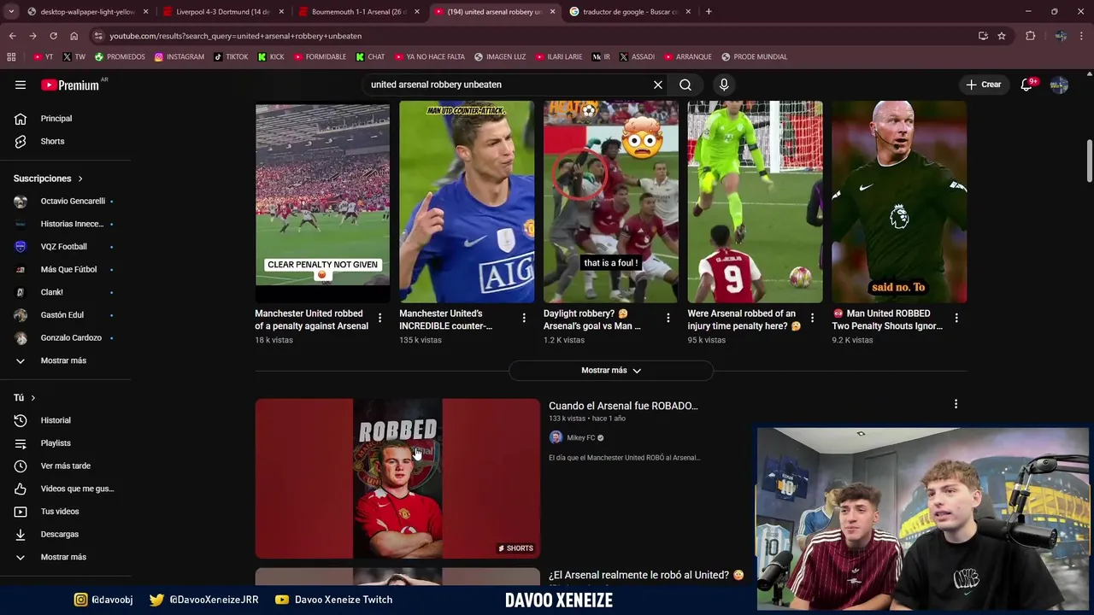This screenshot has height=615, width=1094.
Task: Open options for 'Were Arsenal robbed' short
Action: (813, 318)
